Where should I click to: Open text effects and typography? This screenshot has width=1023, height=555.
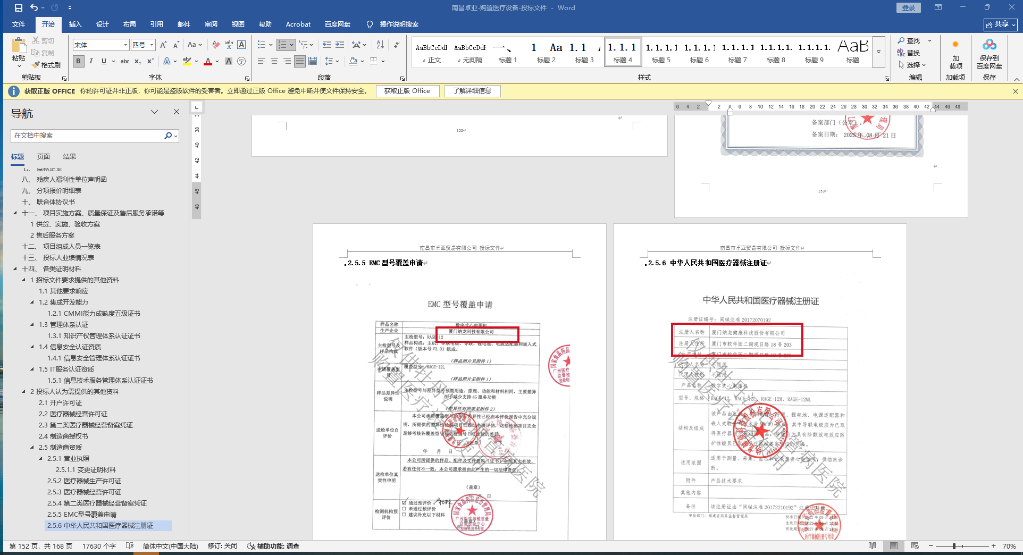(x=167, y=61)
